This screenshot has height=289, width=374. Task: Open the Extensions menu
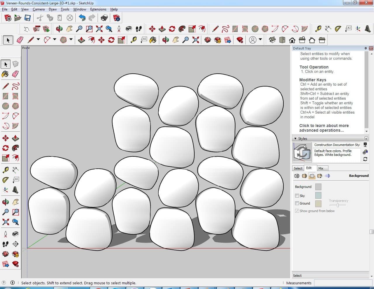pos(98,9)
